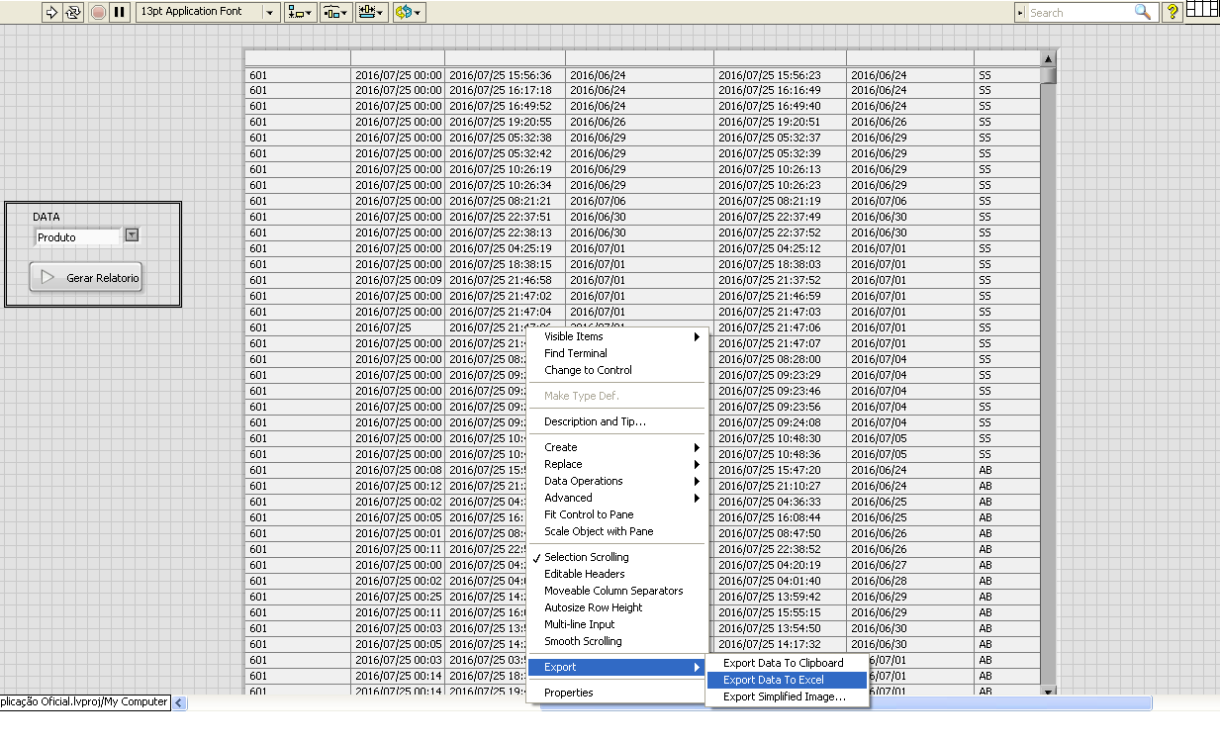Open the Align Objects menu
This screenshot has height=742, width=1220.
point(300,12)
